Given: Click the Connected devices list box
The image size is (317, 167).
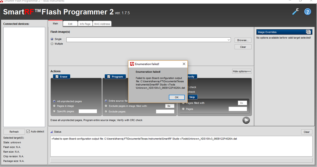Looking at the screenshot, I should click(24, 77).
